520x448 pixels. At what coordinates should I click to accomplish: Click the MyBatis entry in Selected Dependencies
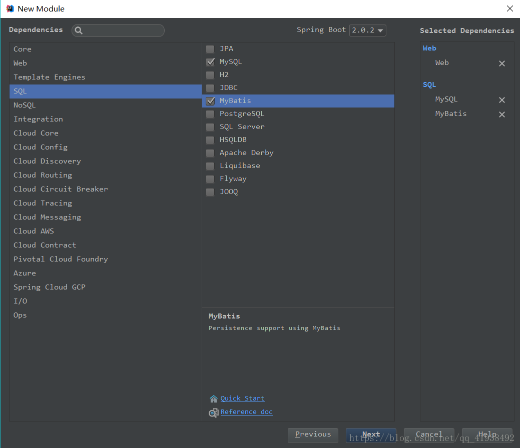(451, 113)
